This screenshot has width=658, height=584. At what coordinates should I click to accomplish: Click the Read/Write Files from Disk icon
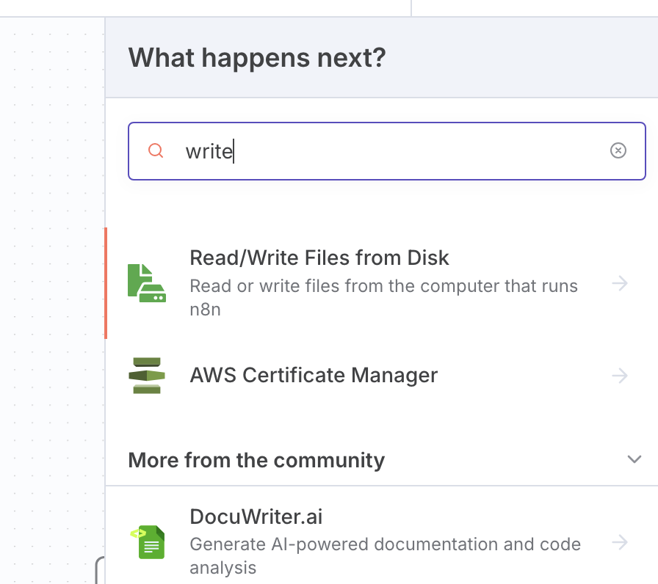(x=147, y=283)
